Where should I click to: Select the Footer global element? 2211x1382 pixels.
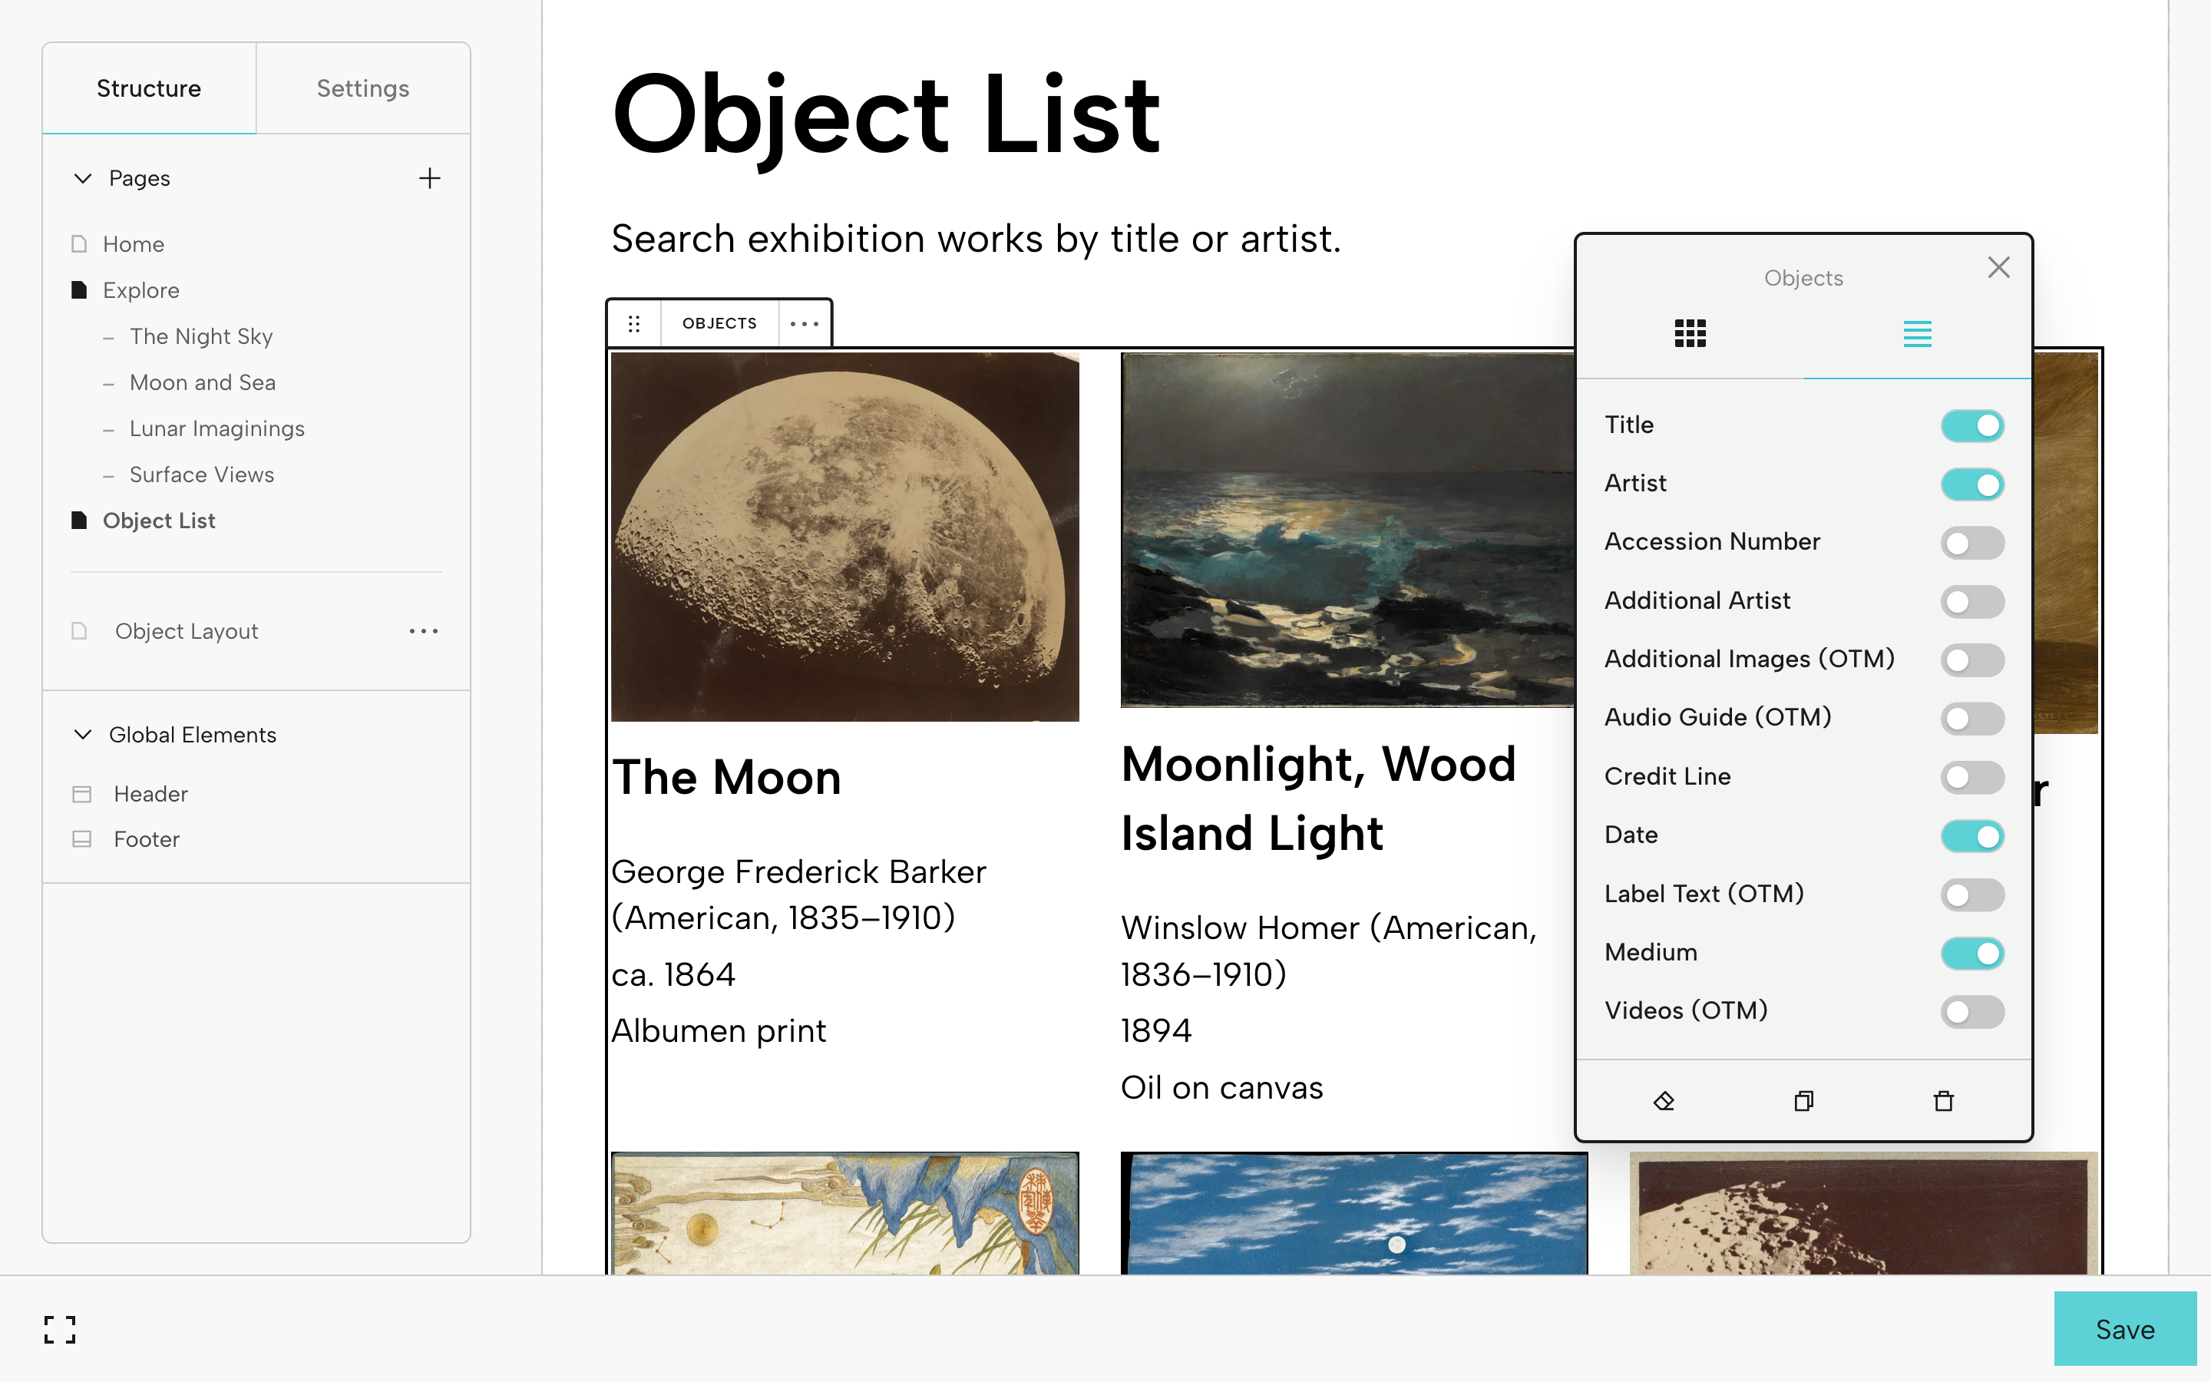[x=146, y=839]
